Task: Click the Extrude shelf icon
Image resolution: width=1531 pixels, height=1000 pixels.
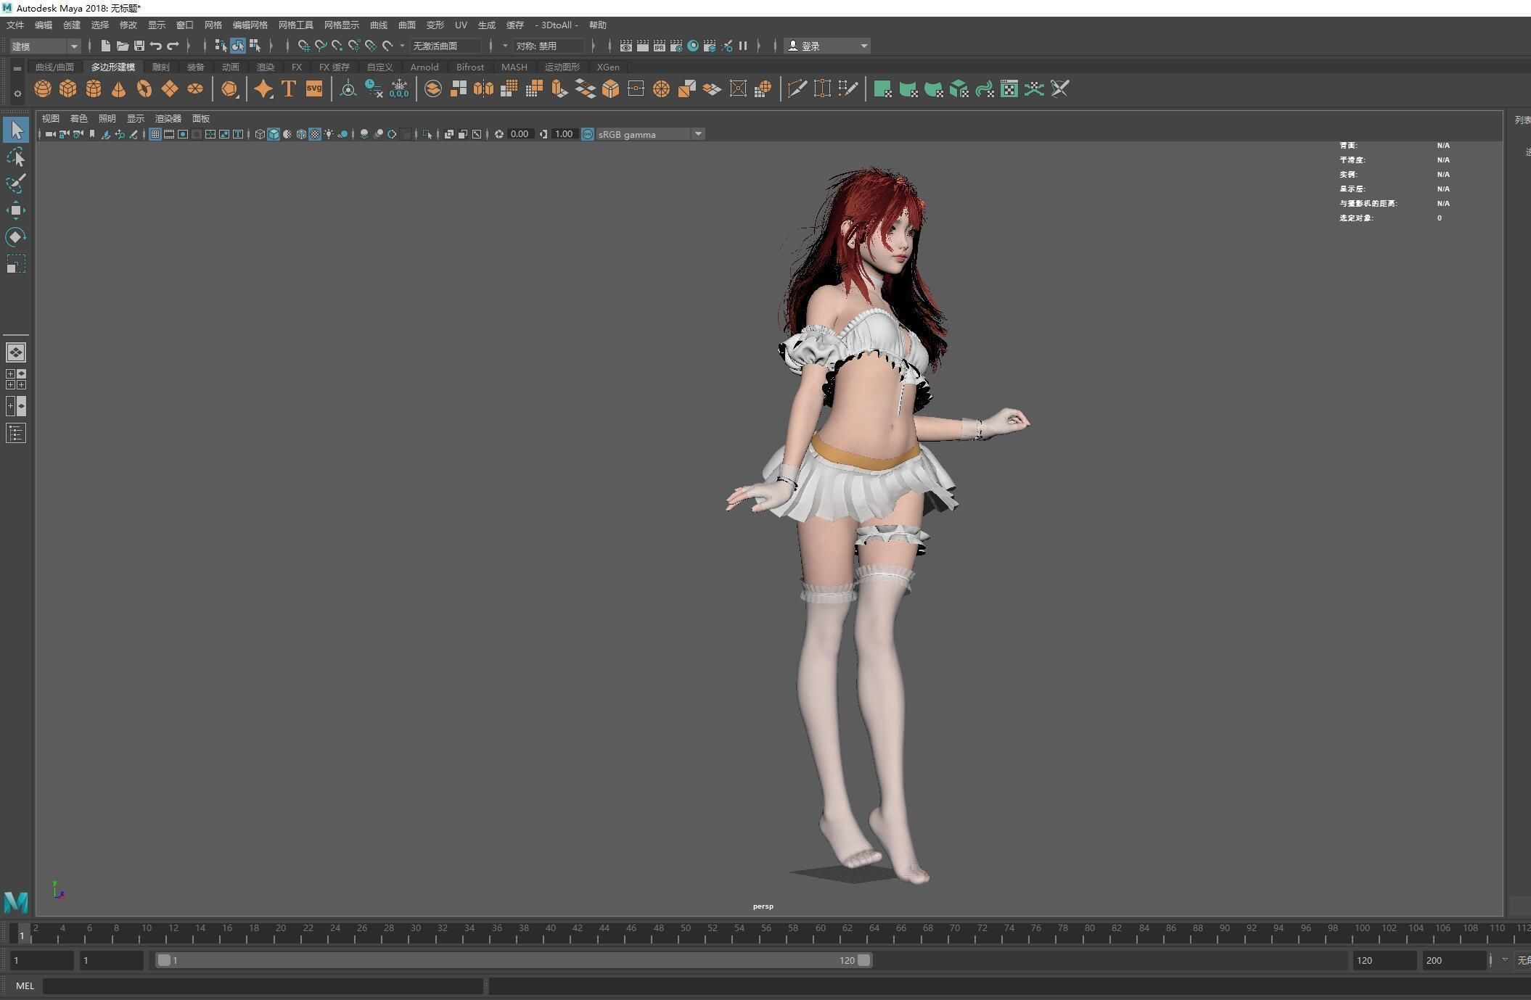Action: (559, 89)
